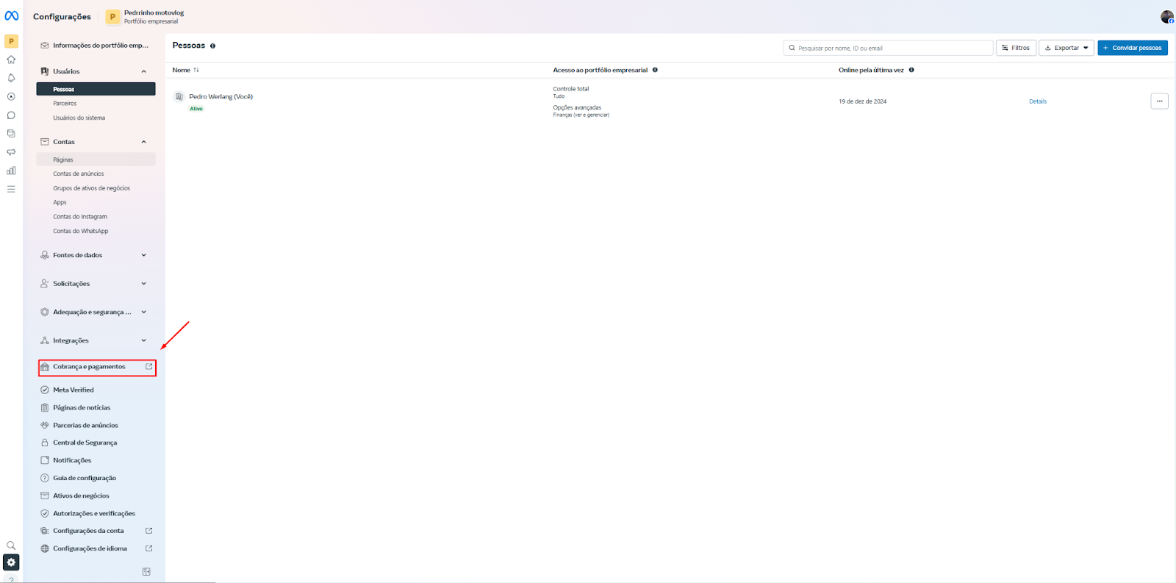The height and width of the screenshot is (583, 1176).
Task: Select Parceiros in the sidebar
Action: coord(65,104)
